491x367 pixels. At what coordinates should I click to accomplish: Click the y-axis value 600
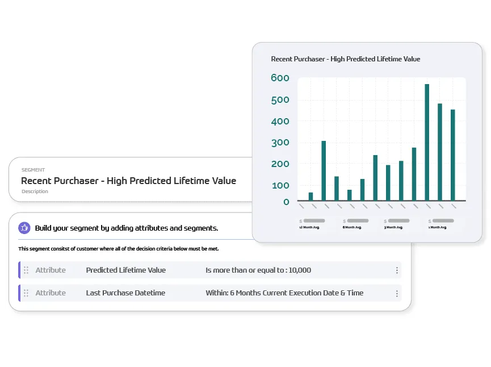280,78
